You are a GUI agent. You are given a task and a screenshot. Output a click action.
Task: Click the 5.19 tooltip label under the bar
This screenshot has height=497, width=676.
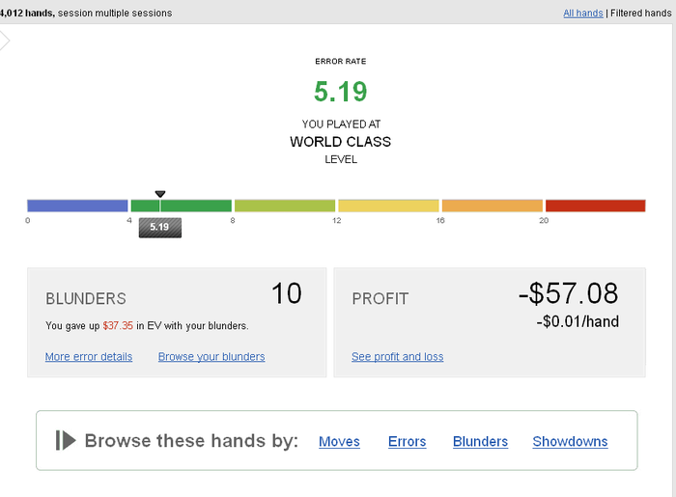(x=160, y=228)
